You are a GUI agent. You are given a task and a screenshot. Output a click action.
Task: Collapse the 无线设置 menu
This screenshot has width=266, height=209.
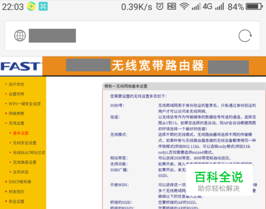16,123
